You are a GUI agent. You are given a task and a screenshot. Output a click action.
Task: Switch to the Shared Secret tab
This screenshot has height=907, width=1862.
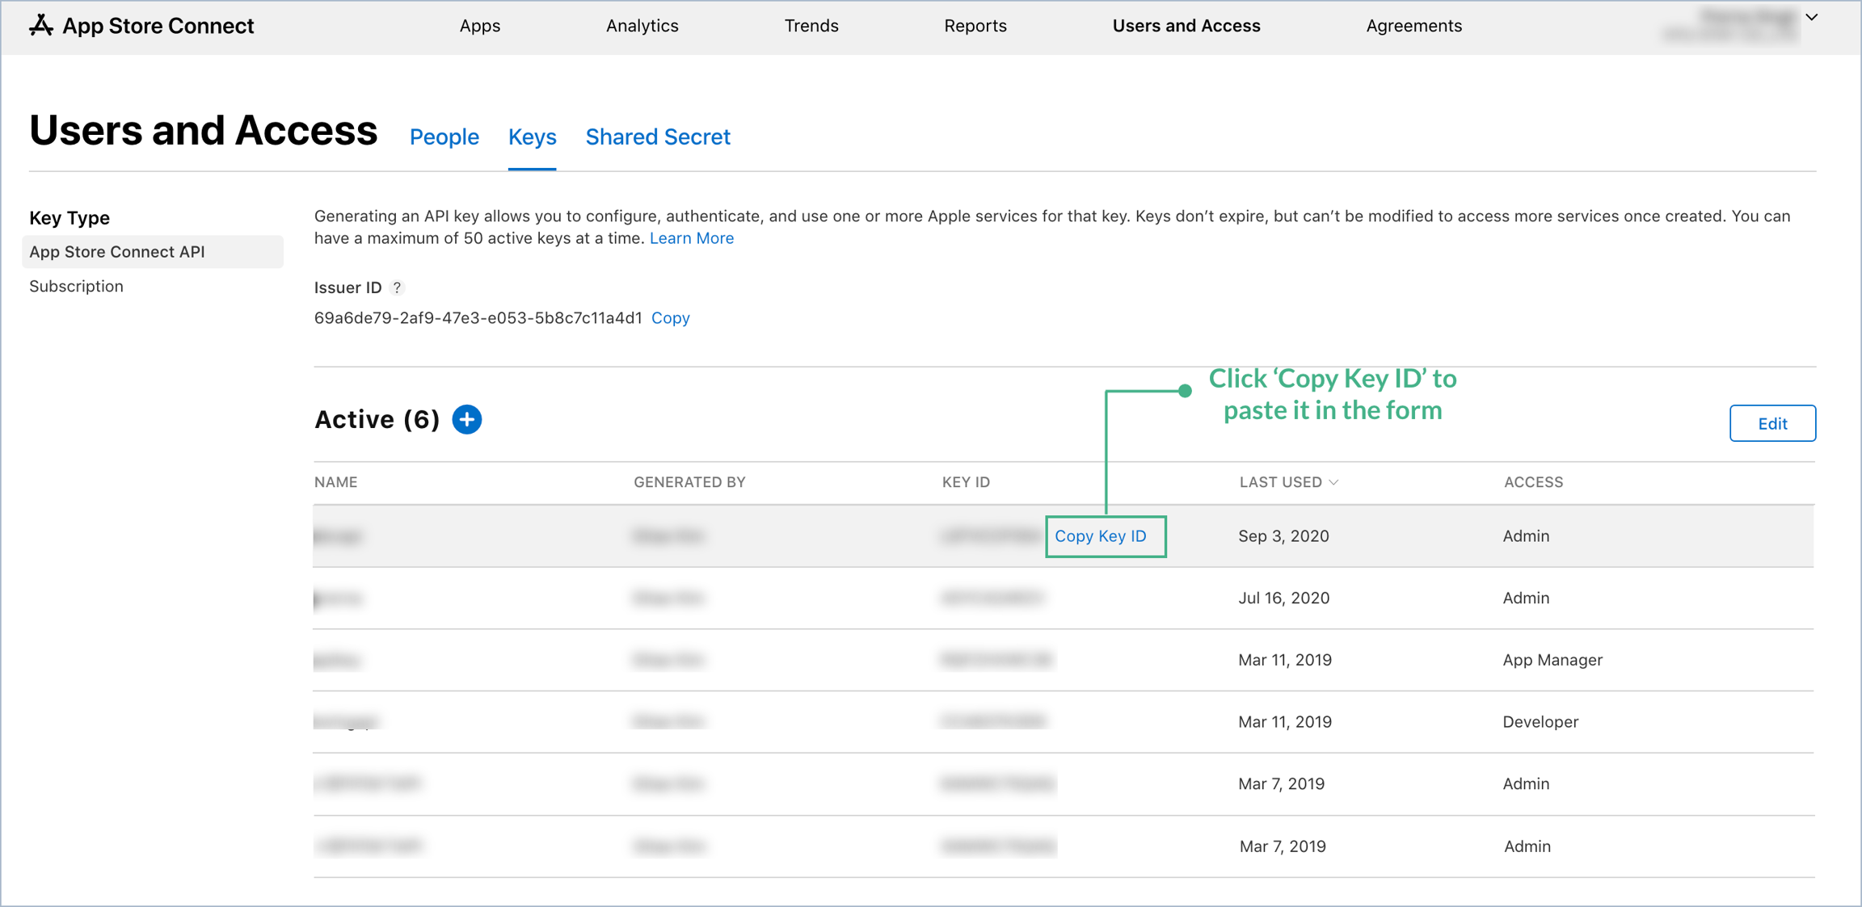click(x=657, y=137)
